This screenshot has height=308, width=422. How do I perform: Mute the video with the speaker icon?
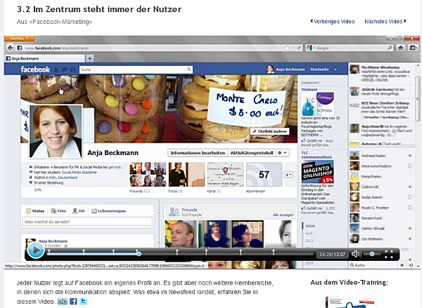[x=356, y=253]
